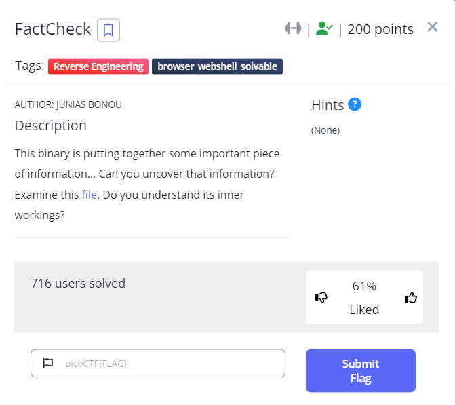Screen dimensions: 455x405
Task: Open the 'file' download link
Action: [x=89, y=195]
